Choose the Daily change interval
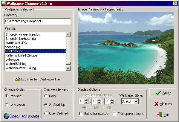 (46, 96)
